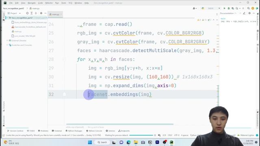Collapse face_recognition_part2 project root

pyautogui.click(x=7, y=18)
